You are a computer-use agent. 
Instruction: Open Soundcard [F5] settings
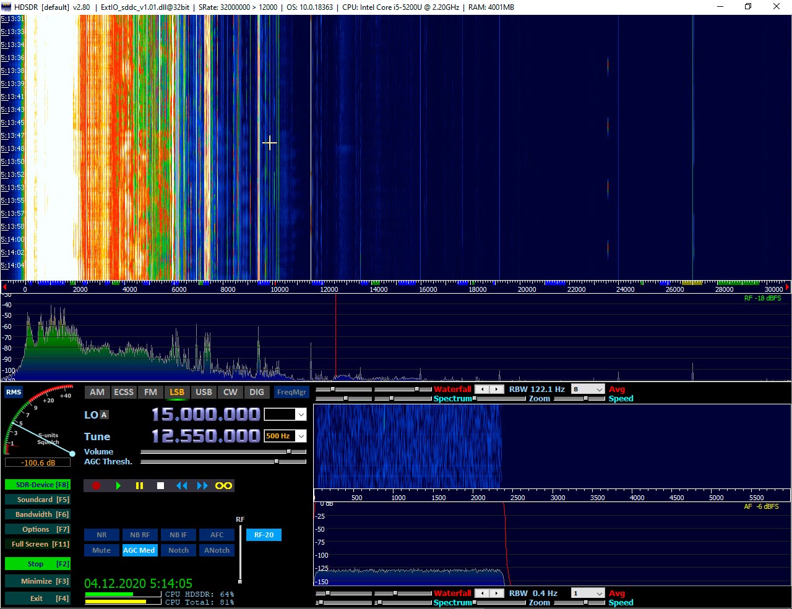click(x=37, y=500)
